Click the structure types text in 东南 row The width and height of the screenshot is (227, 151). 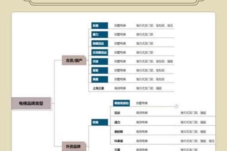[154, 26]
